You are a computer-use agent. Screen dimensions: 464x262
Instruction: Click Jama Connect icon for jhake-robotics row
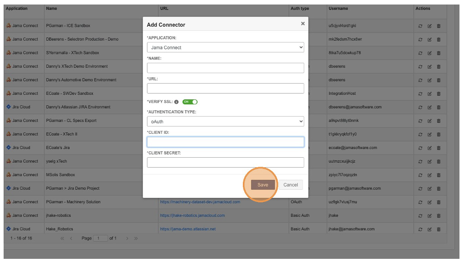click(9, 215)
